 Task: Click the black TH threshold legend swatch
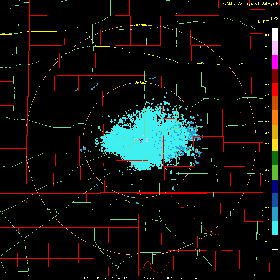pos(275,242)
